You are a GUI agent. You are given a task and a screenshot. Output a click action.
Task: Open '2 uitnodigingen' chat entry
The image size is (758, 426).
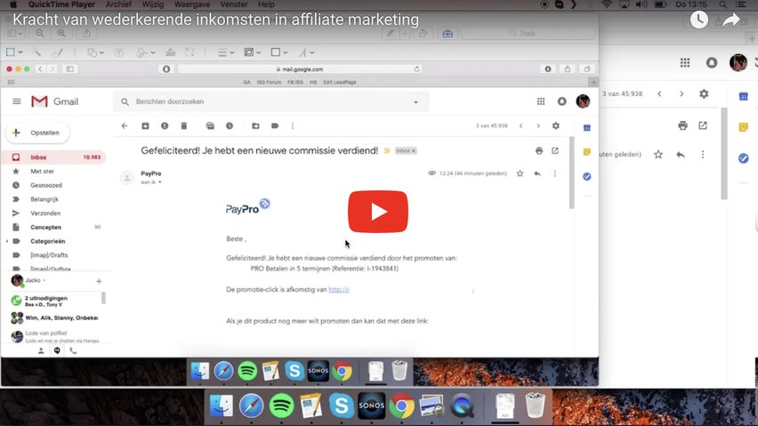tap(55, 301)
